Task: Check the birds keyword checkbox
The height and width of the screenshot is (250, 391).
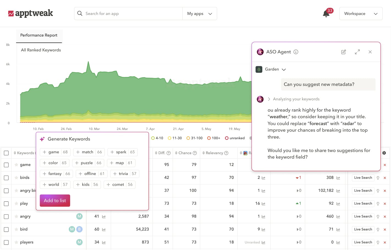Action: click(x=6, y=178)
